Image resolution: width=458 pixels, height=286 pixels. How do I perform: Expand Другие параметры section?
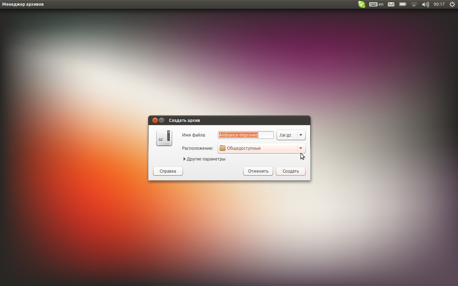[x=204, y=159]
